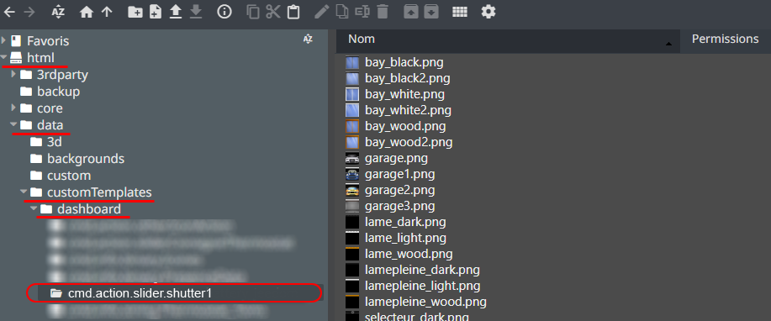
Task: Select file bay_white2.png
Action: pos(408,110)
